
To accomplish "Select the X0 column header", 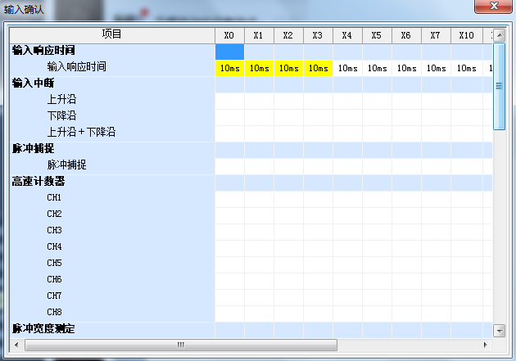I will click(229, 35).
